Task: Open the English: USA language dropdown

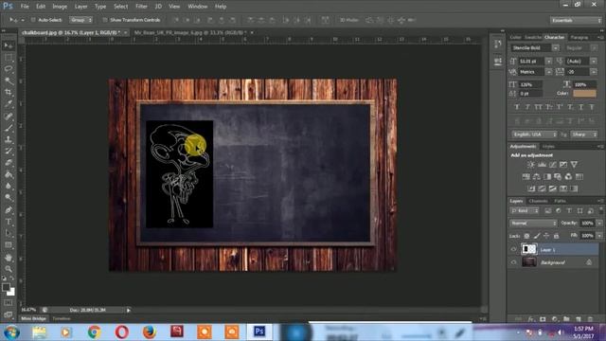Action: pos(535,135)
